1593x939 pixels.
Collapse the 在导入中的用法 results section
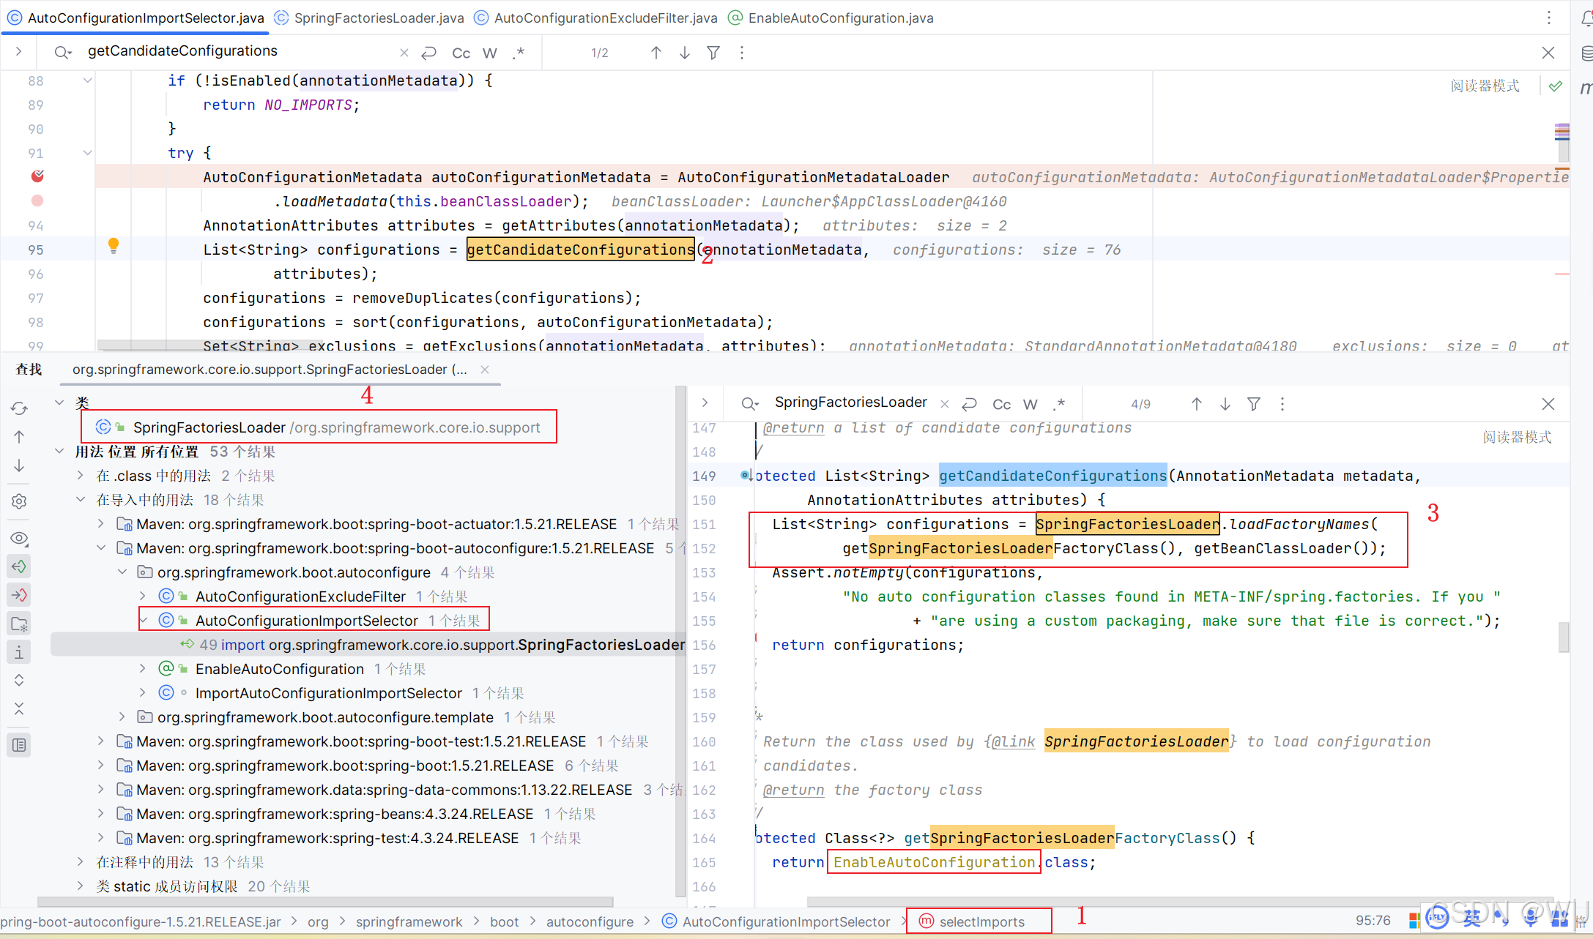[x=81, y=499]
